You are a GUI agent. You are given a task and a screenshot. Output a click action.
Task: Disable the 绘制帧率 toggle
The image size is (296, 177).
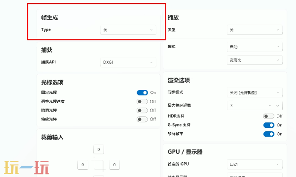[269, 134]
